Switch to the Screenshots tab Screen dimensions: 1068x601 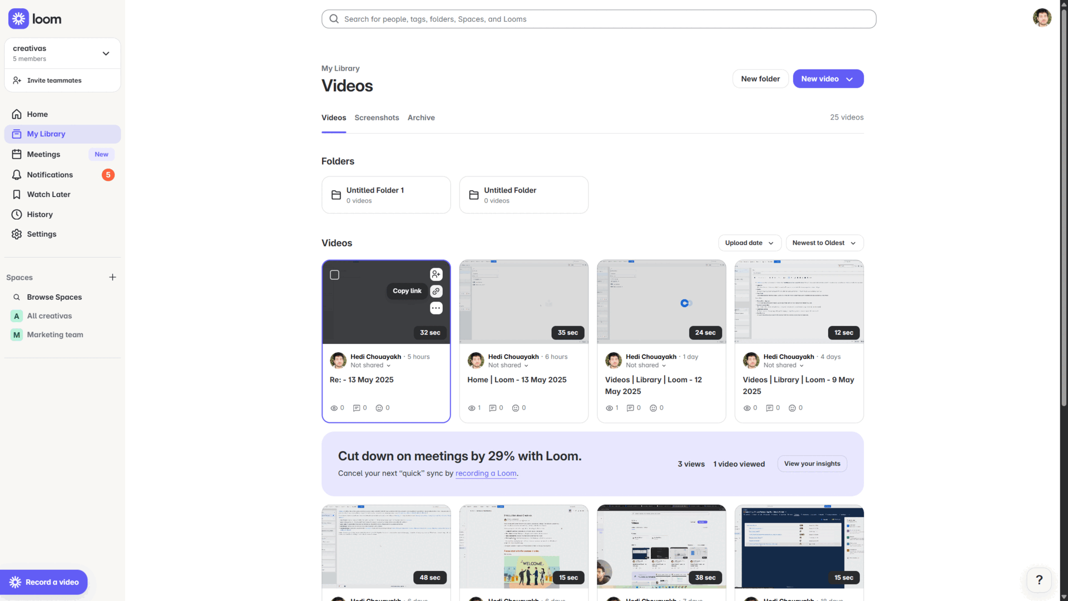pyautogui.click(x=377, y=117)
